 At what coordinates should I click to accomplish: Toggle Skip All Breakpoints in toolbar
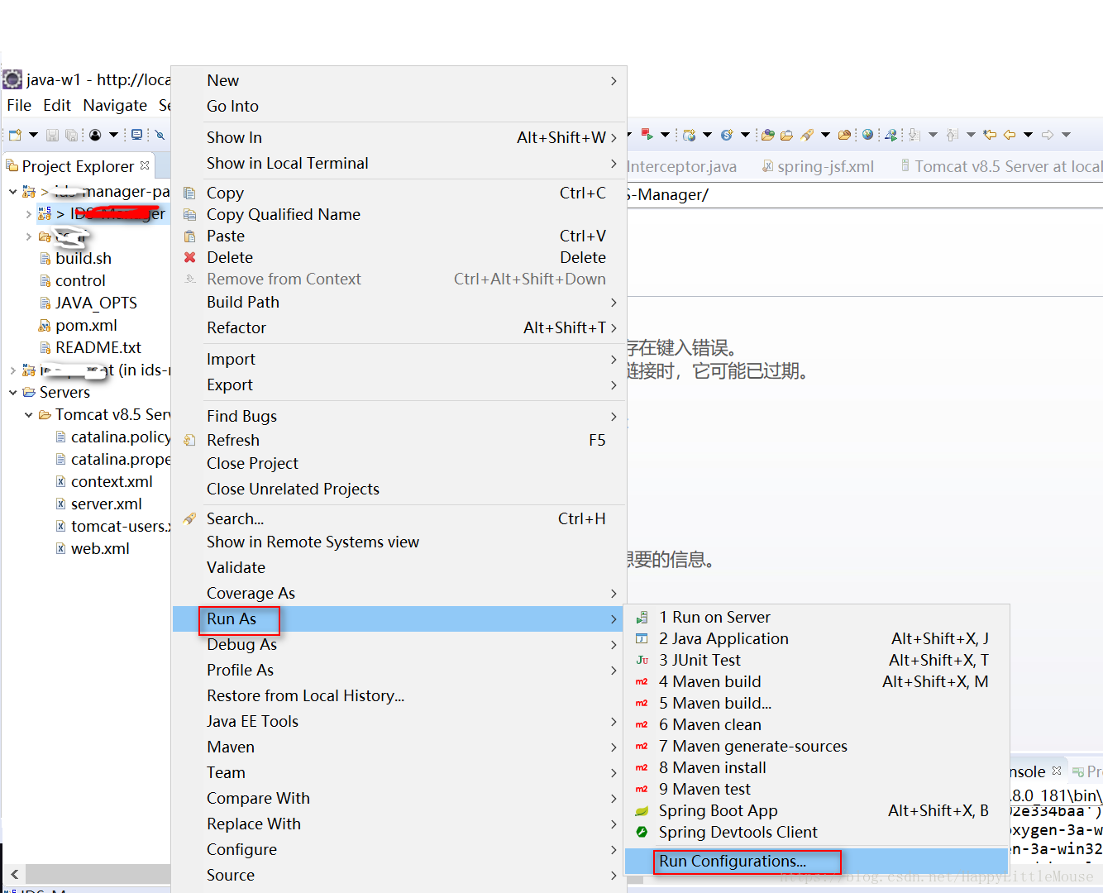160,135
